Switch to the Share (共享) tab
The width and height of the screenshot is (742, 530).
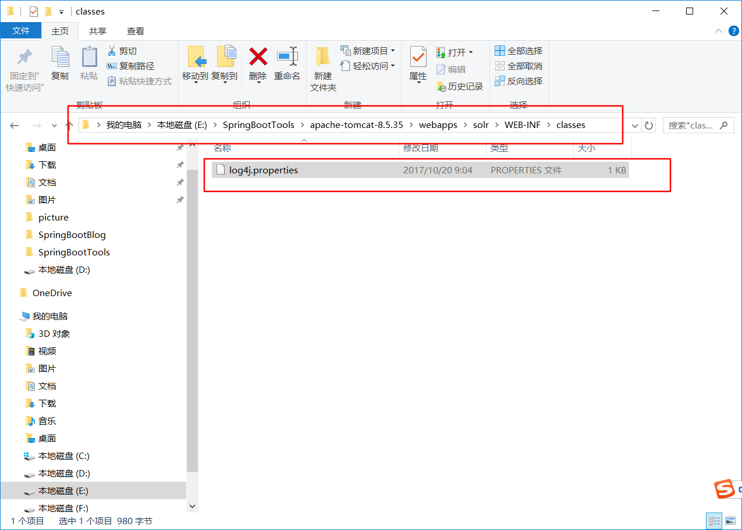coord(98,31)
